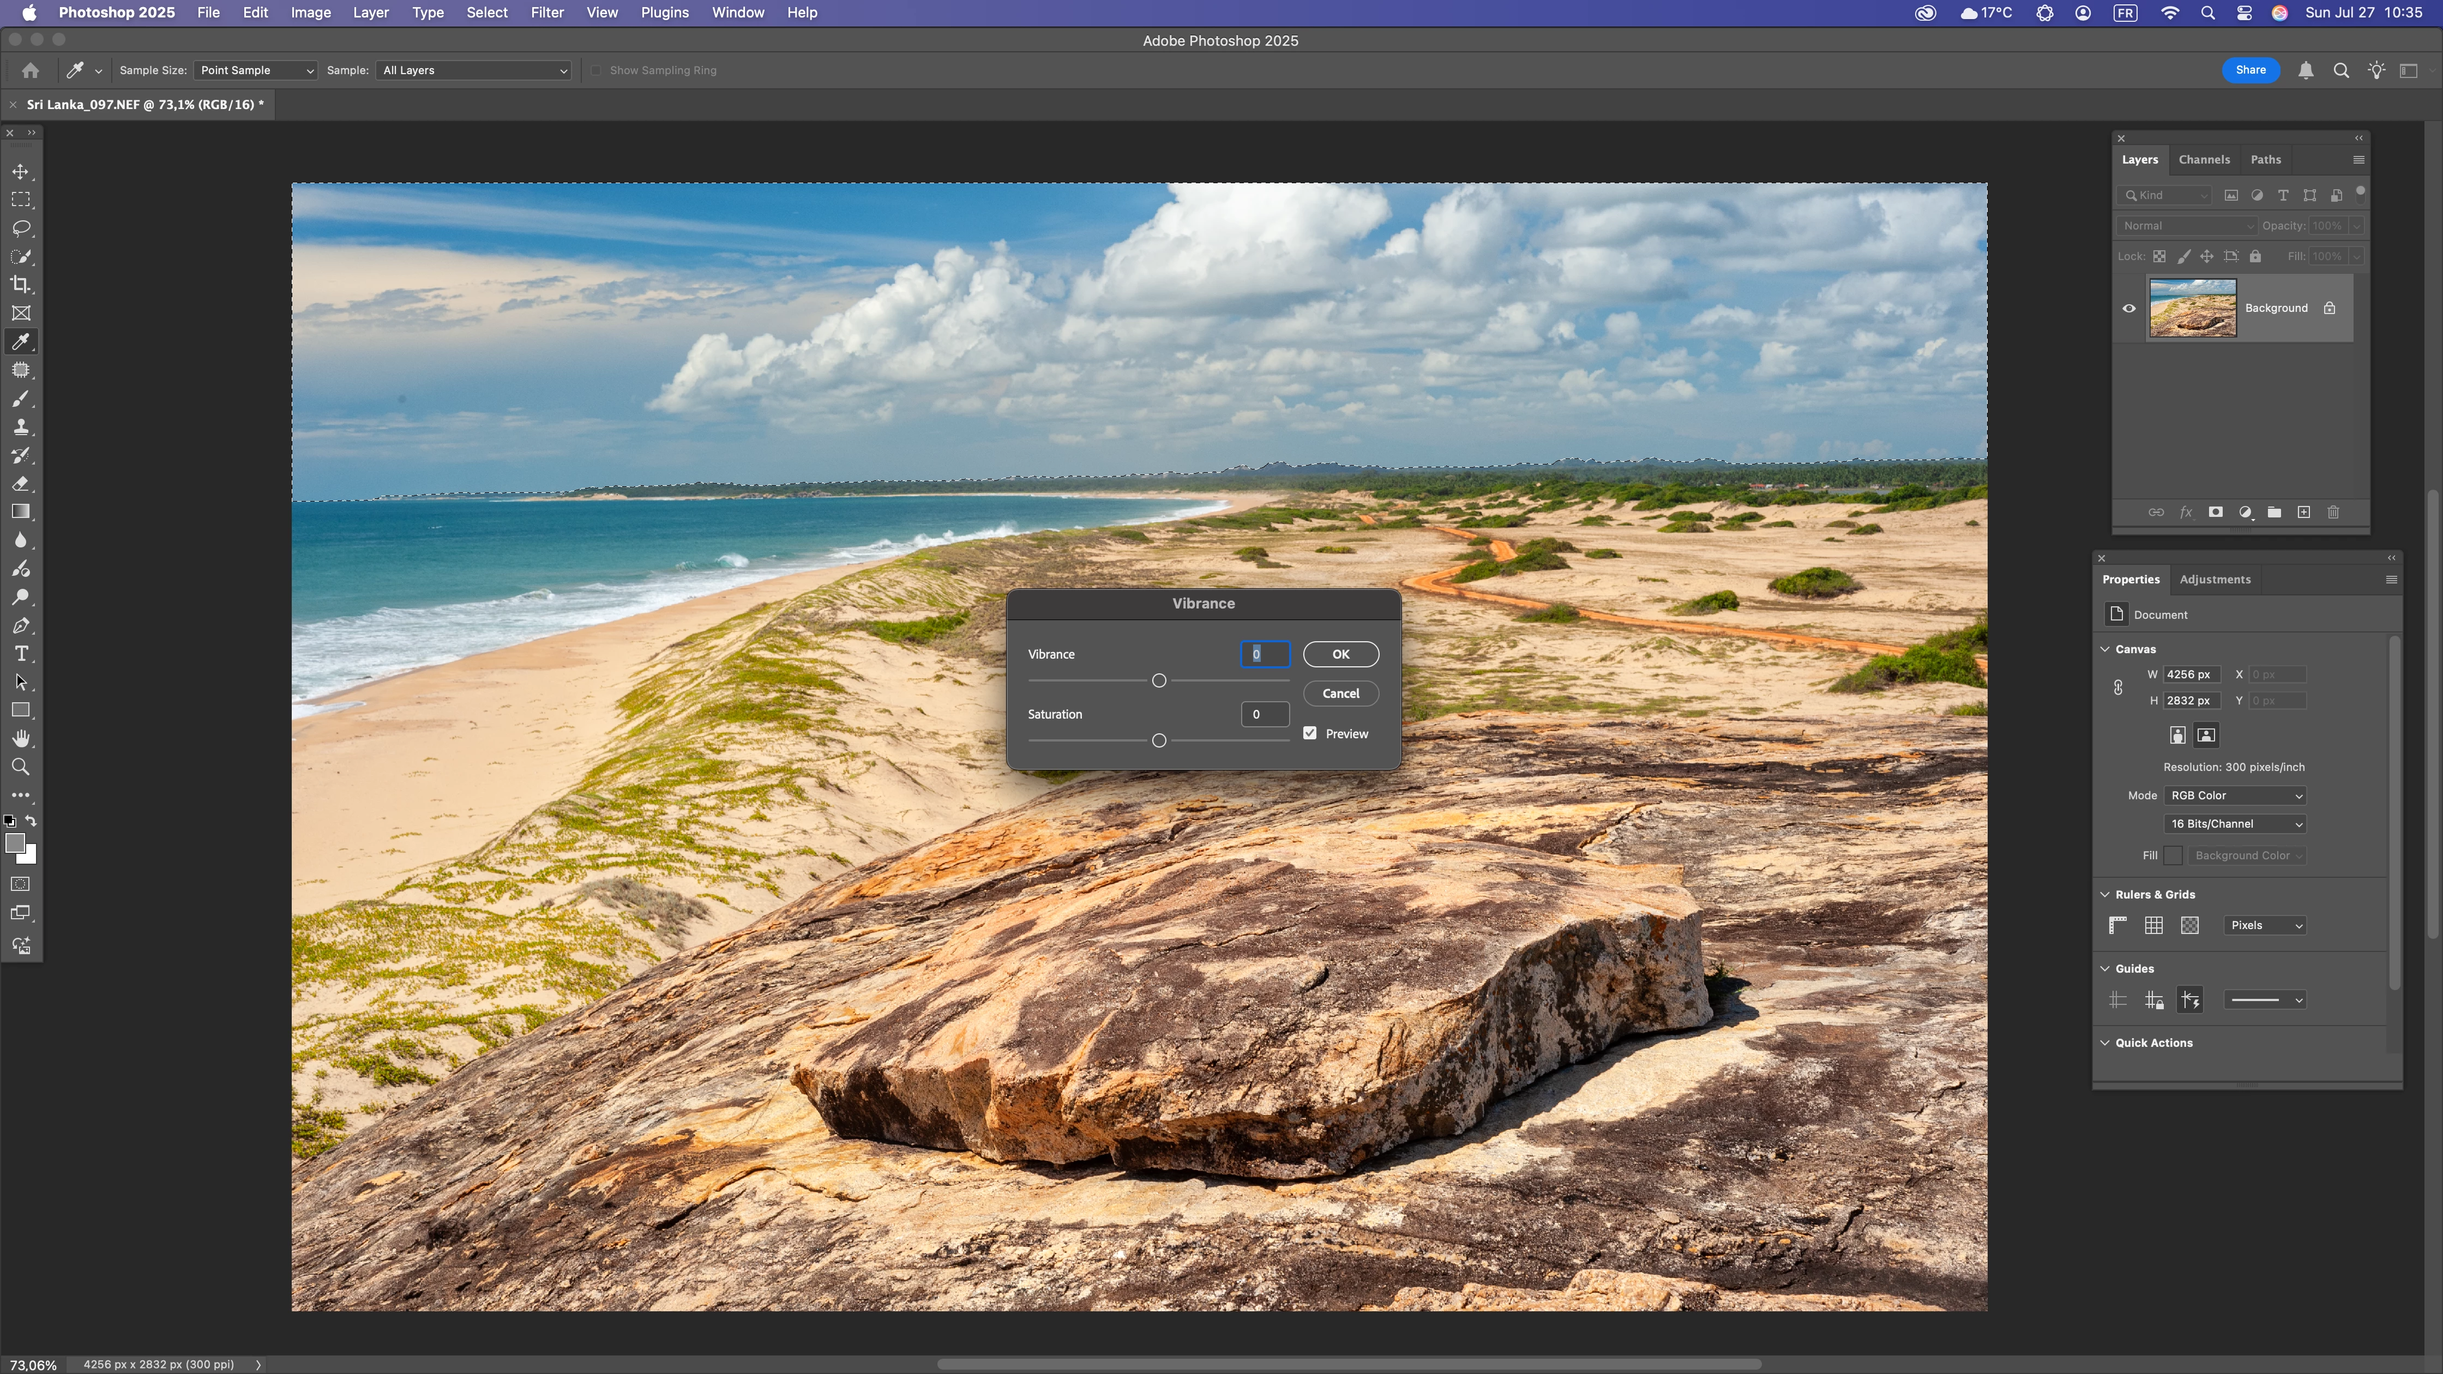This screenshot has height=1374, width=2443.
Task: Click the Saturation slider handle
Action: coord(1159,740)
